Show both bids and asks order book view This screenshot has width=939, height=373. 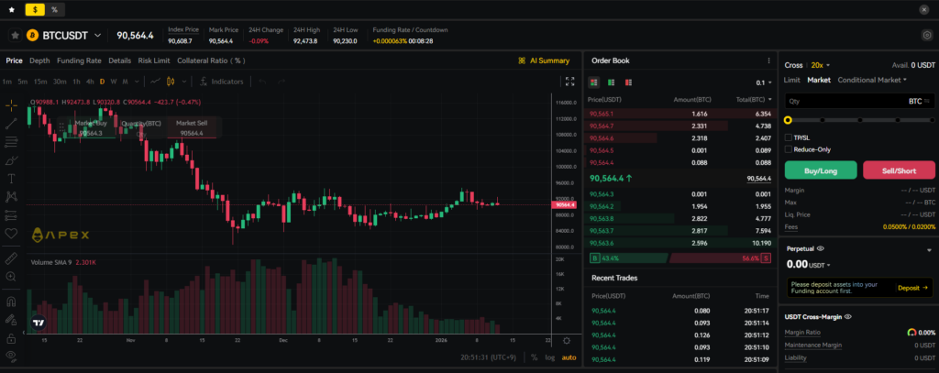594,82
